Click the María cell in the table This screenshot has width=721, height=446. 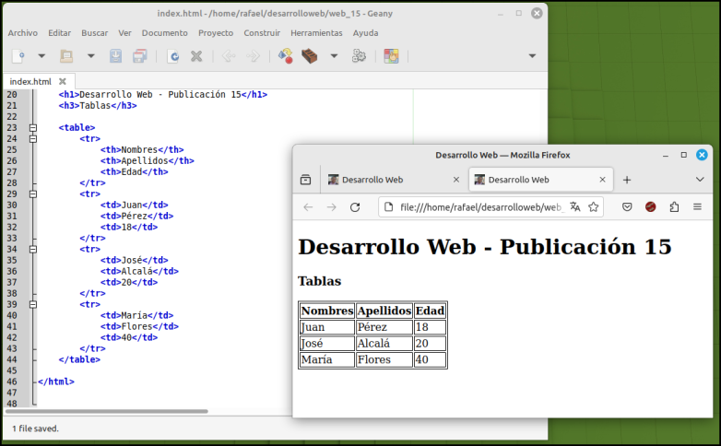click(327, 360)
